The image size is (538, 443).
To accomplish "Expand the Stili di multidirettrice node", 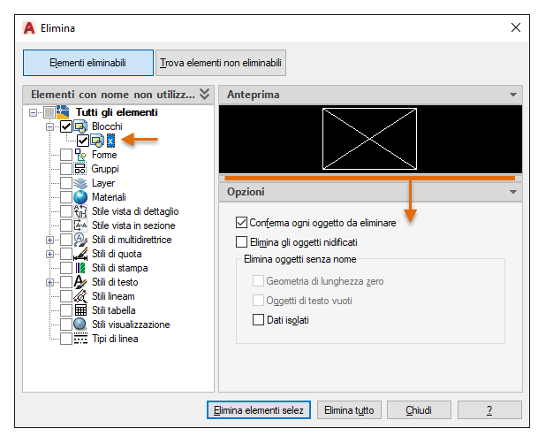I will click(49, 240).
